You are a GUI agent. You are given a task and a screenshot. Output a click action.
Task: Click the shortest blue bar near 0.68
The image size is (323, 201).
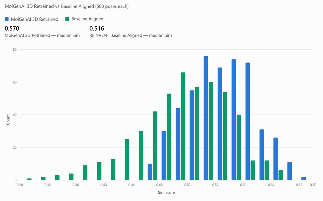point(303,178)
